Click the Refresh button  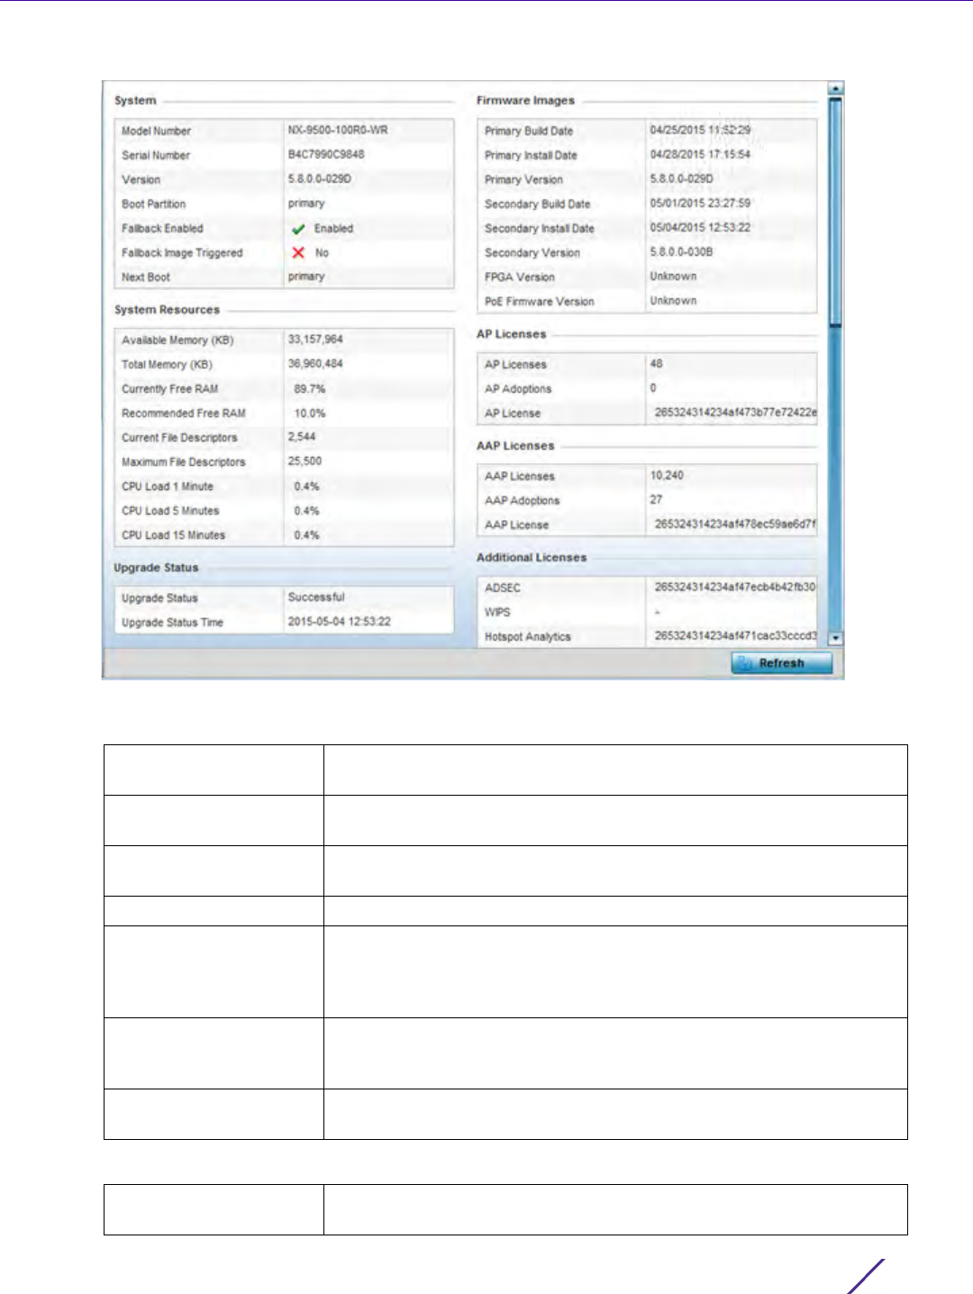pos(781,663)
